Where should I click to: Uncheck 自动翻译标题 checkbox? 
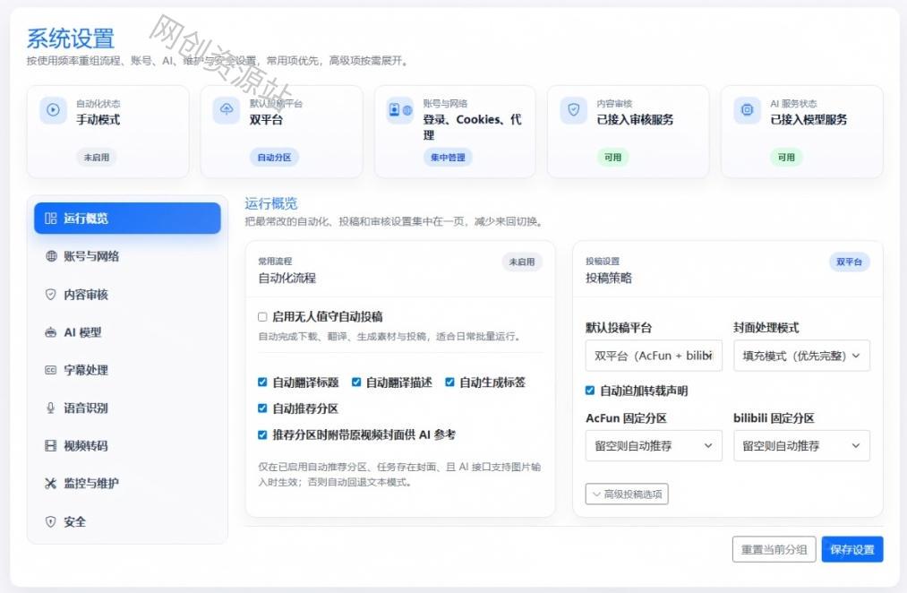coord(262,382)
